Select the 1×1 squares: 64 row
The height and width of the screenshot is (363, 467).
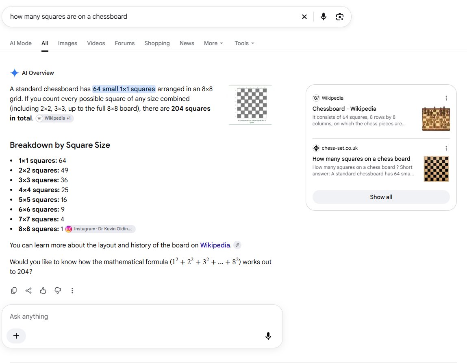(x=42, y=161)
